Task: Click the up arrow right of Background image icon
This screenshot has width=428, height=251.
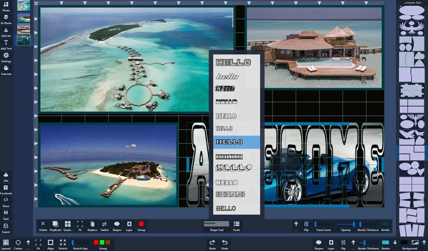Action: click(x=424, y=242)
